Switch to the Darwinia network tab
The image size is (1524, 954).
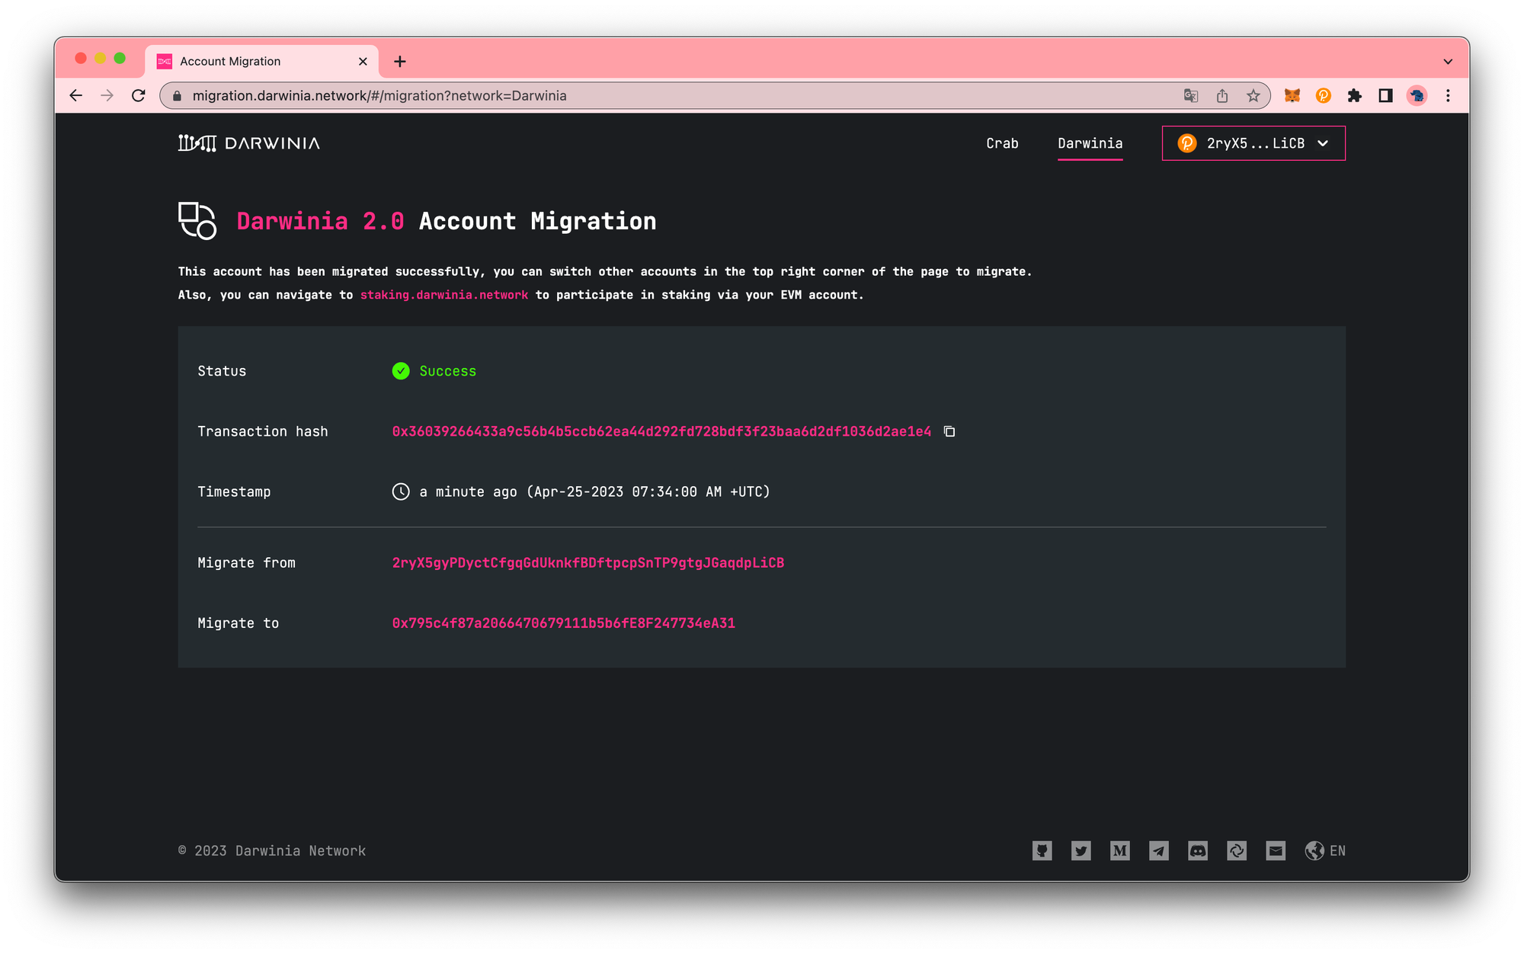(1090, 143)
